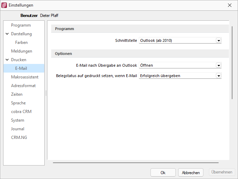Click the vertical scrollbar of options panel
This screenshot has height=179, width=238.
pos(232,63)
